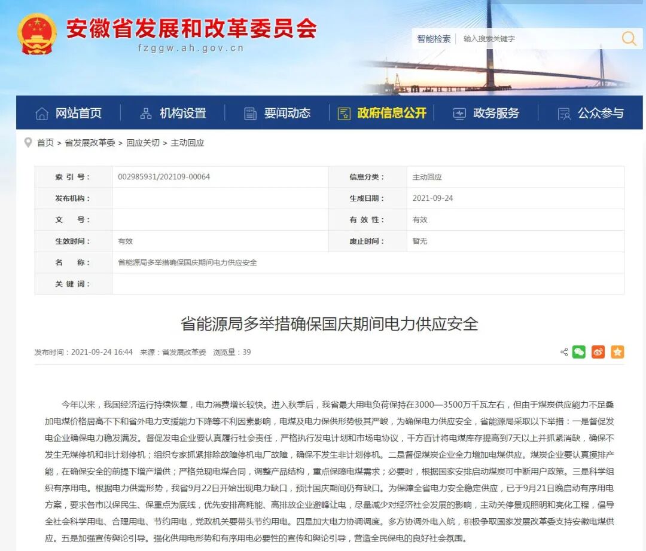Open the 政府信息公开 navigation menu
This screenshot has width=646, height=551.
click(391, 113)
